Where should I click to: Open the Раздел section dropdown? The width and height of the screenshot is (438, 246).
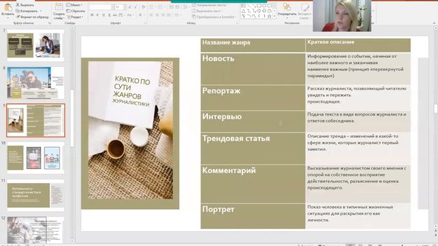click(75, 17)
